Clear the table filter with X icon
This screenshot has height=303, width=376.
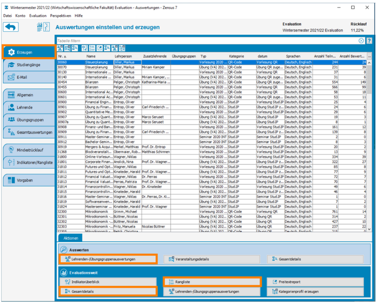click(361, 41)
